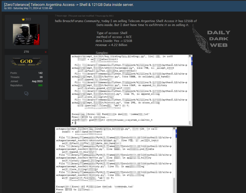
Task: Click the first sample terminal screenshot
Action: [132, 90]
